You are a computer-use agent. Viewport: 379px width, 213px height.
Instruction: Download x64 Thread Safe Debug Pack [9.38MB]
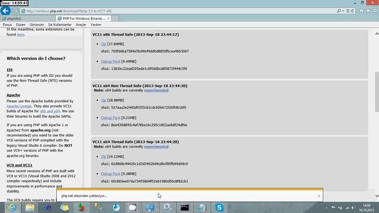(x=111, y=174)
